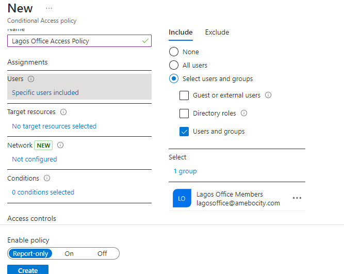Check the Directory roles checkbox
Image resolution: width=344 pixels, height=274 pixels.
pos(184,114)
